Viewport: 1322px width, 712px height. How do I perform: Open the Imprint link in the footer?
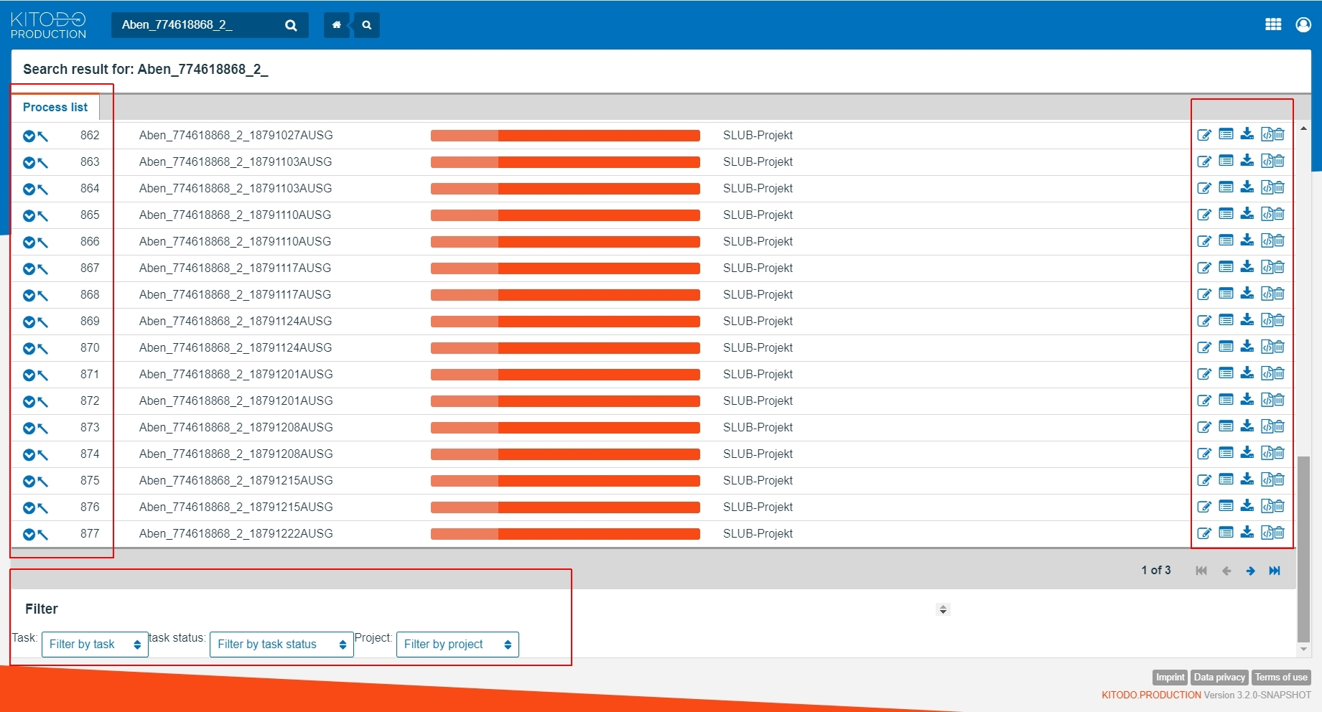[1170, 677]
